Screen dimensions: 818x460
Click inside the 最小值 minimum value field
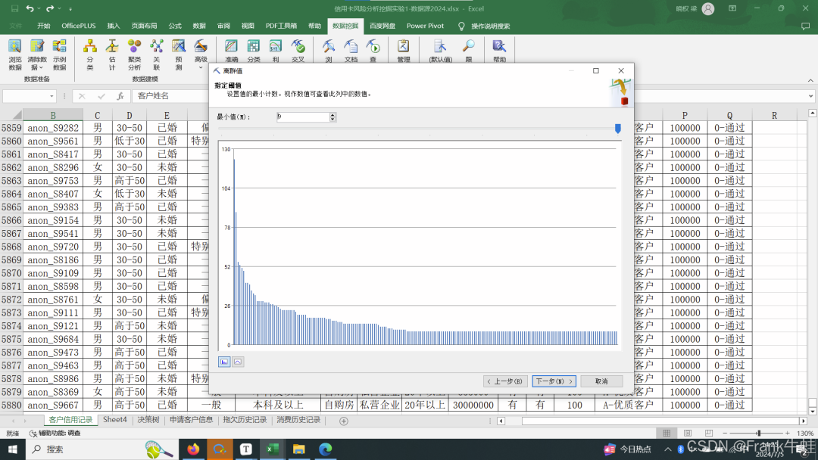[302, 117]
